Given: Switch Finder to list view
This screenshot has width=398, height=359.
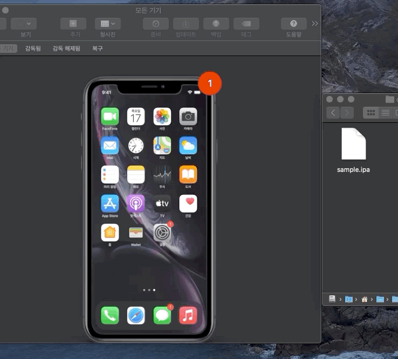Looking at the screenshot, I should coord(385,113).
